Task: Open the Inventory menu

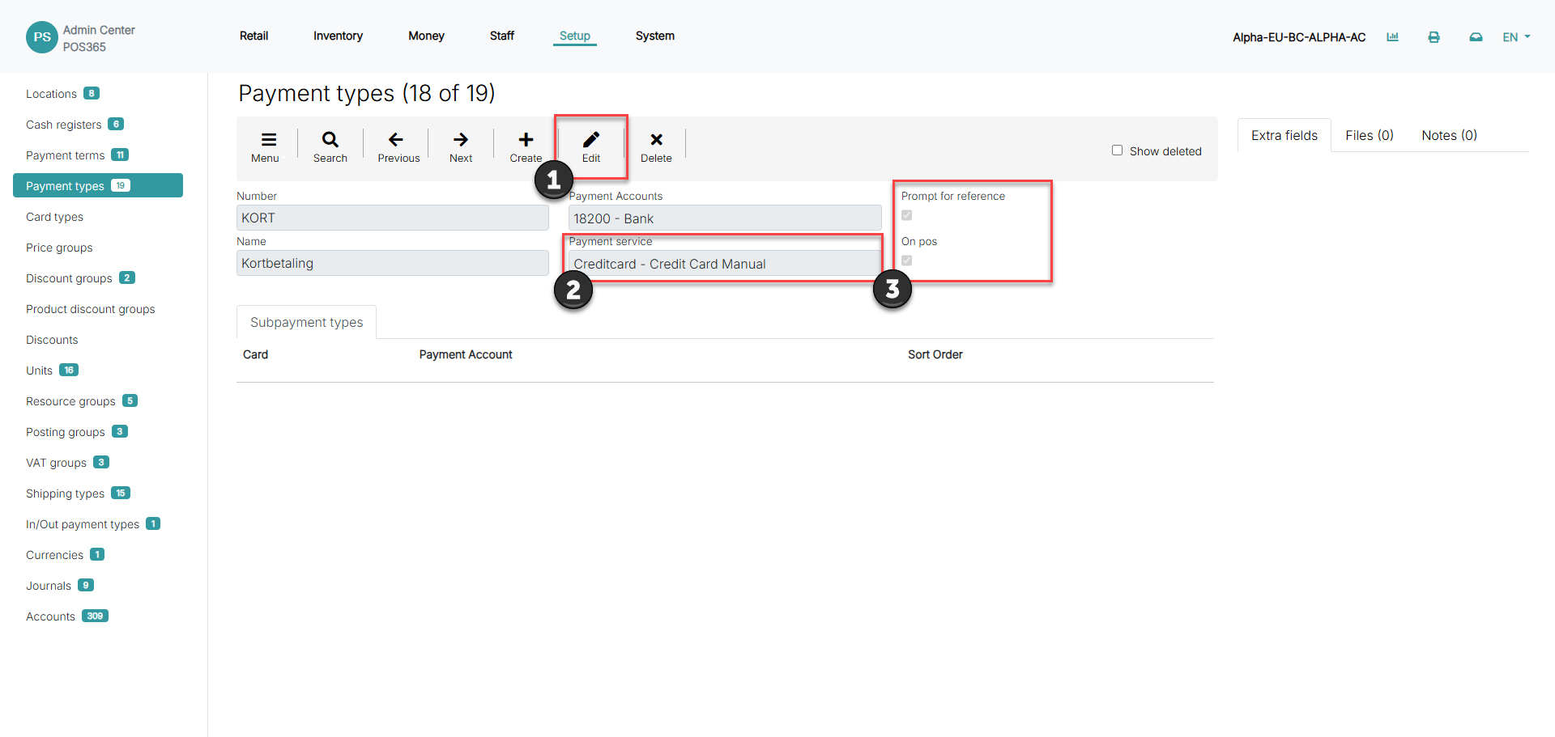Action: pos(338,36)
